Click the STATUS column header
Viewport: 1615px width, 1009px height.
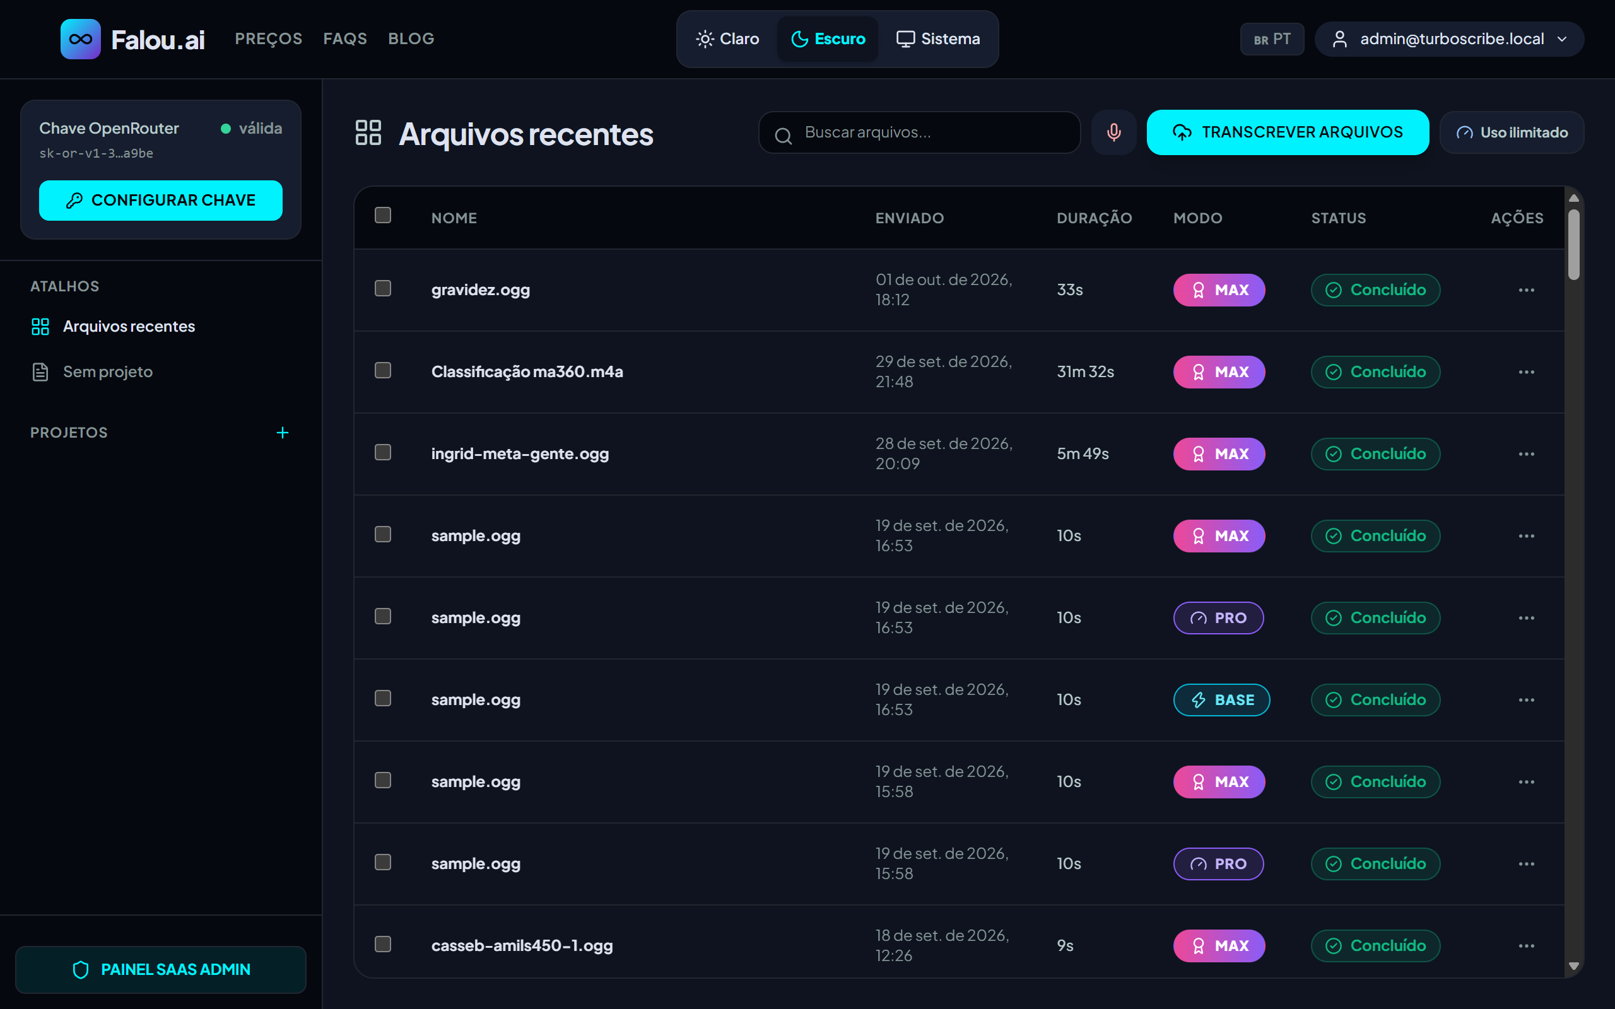coord(1339,218)
